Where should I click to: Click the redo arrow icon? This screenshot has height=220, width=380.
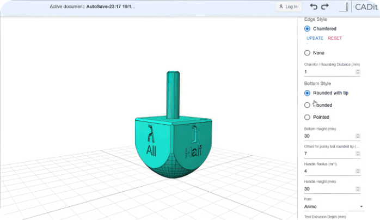point(325,7)
